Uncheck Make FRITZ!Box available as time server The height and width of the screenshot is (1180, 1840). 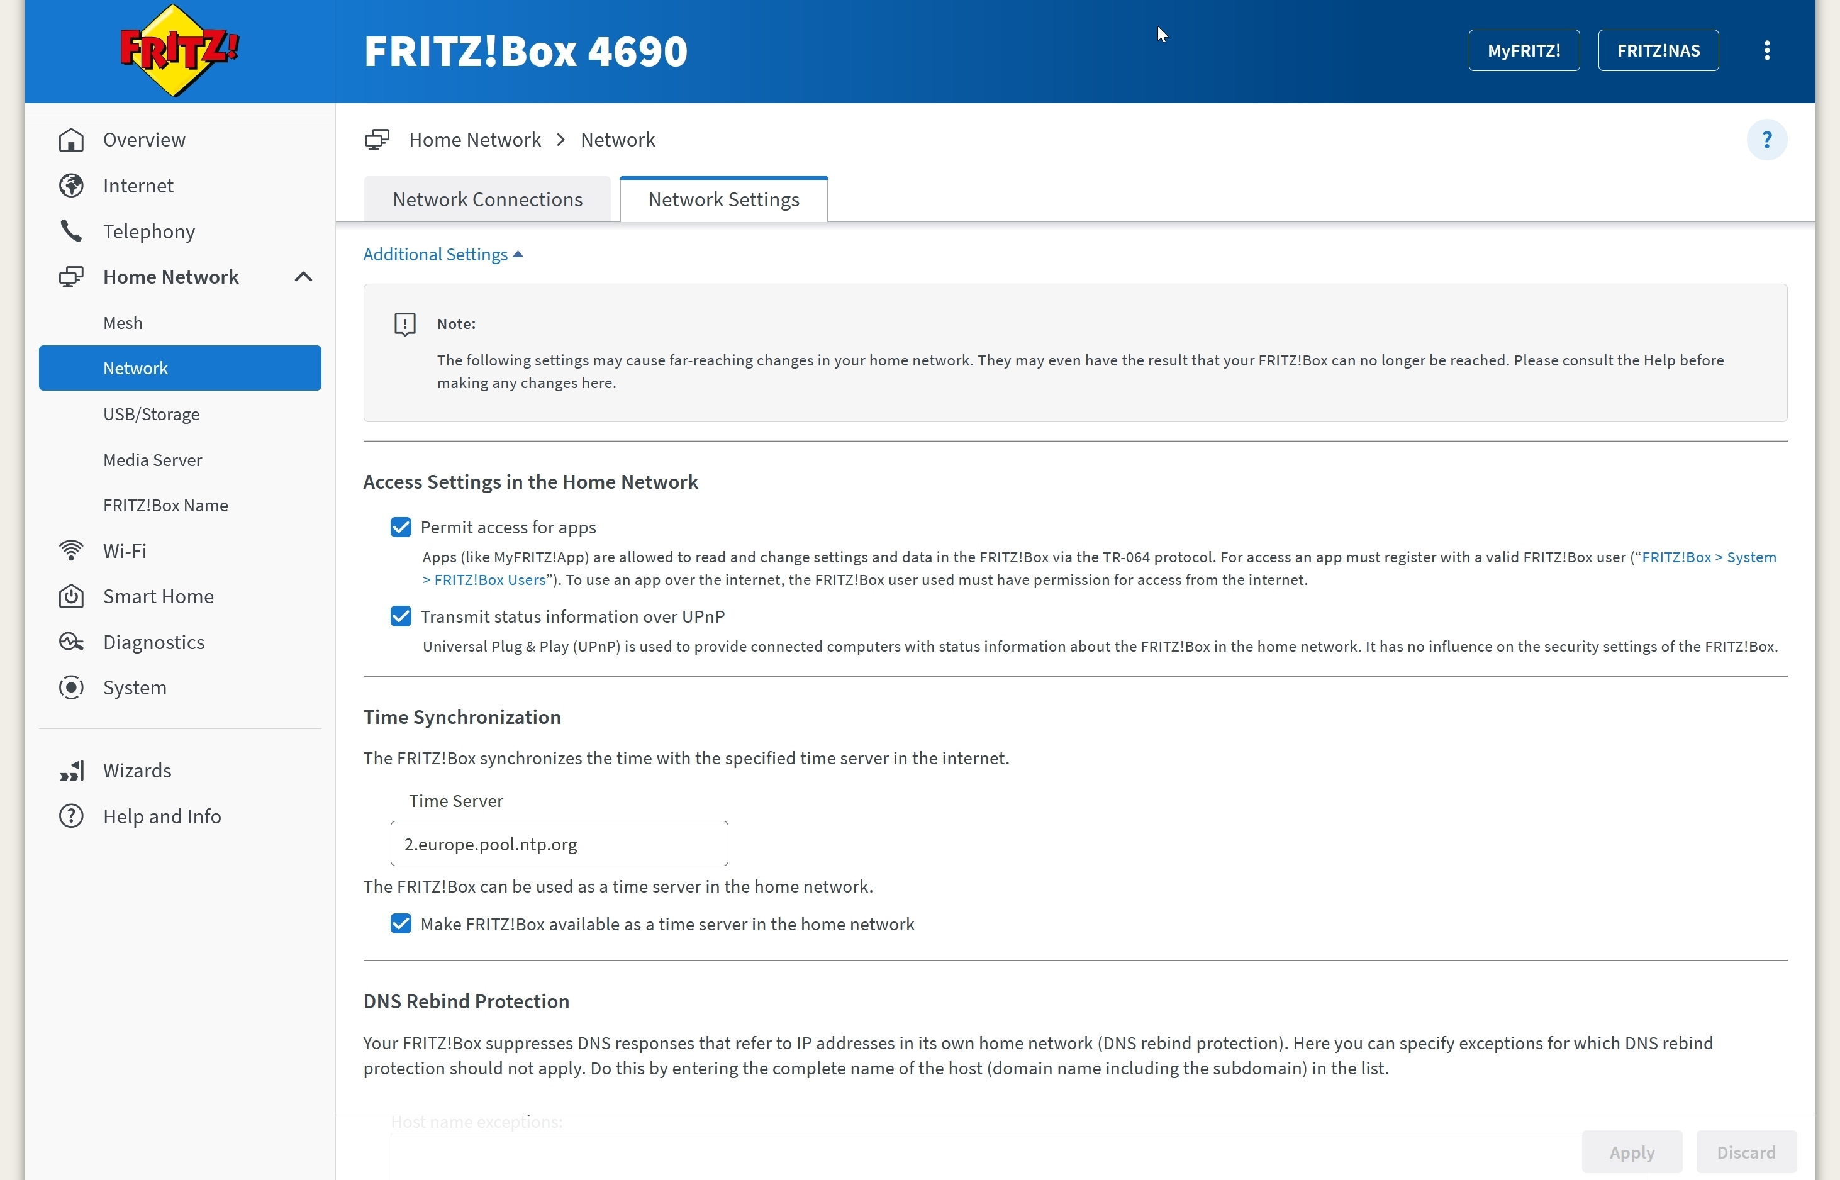click(x=401, y=924)
